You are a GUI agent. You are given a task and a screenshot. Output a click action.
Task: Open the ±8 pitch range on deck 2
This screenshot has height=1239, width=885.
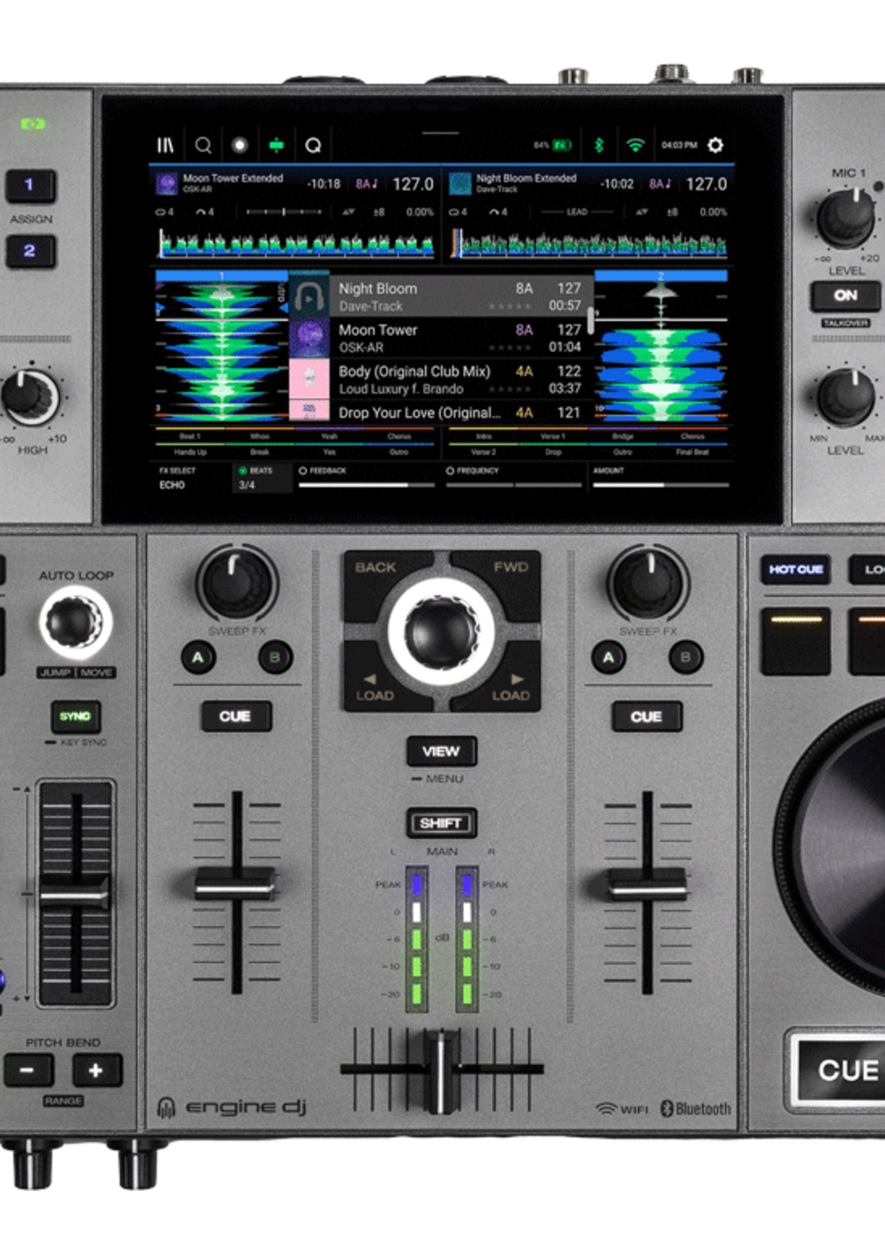click(x=672, y=212)
